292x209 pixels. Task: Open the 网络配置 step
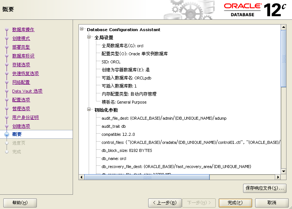(x=21, y=82)
